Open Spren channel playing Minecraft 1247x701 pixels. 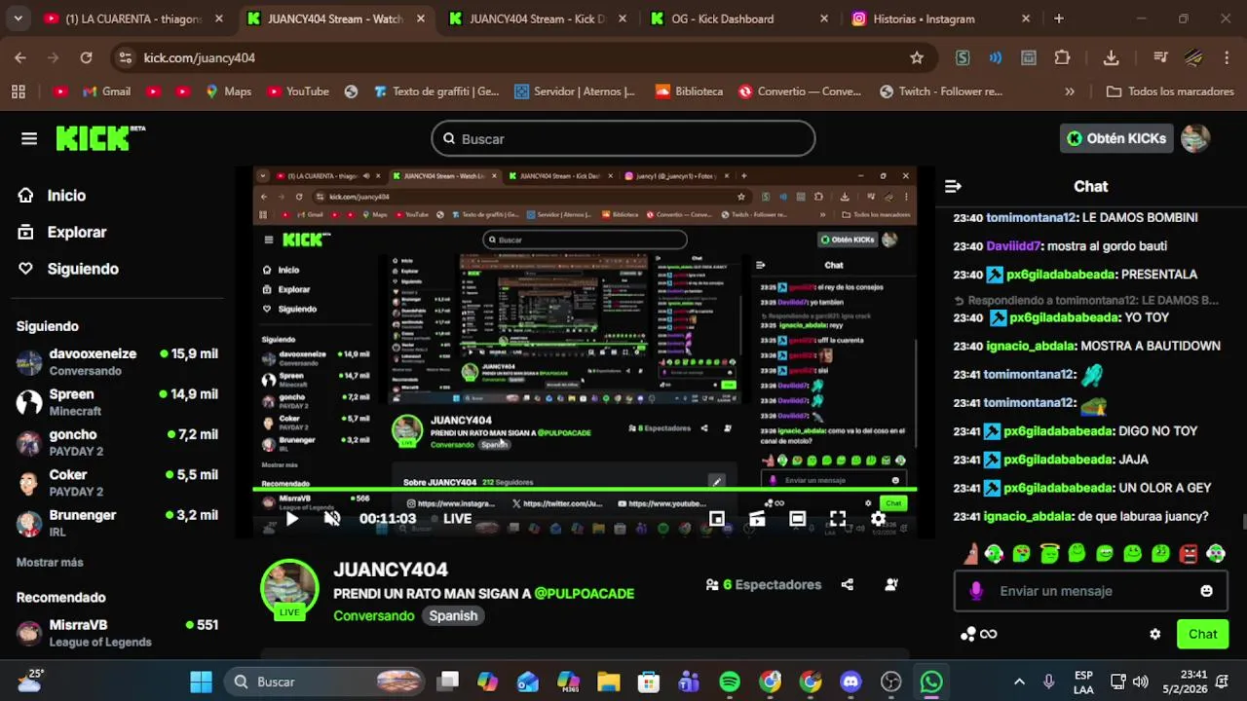117,402
